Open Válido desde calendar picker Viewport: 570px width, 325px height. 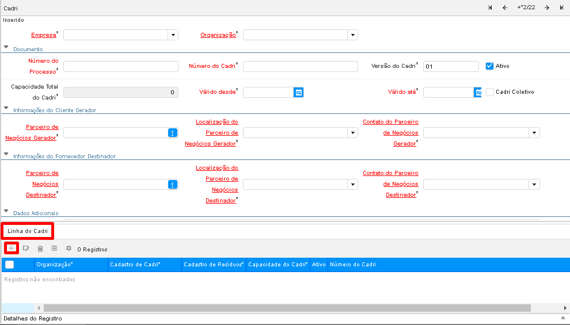298,92
